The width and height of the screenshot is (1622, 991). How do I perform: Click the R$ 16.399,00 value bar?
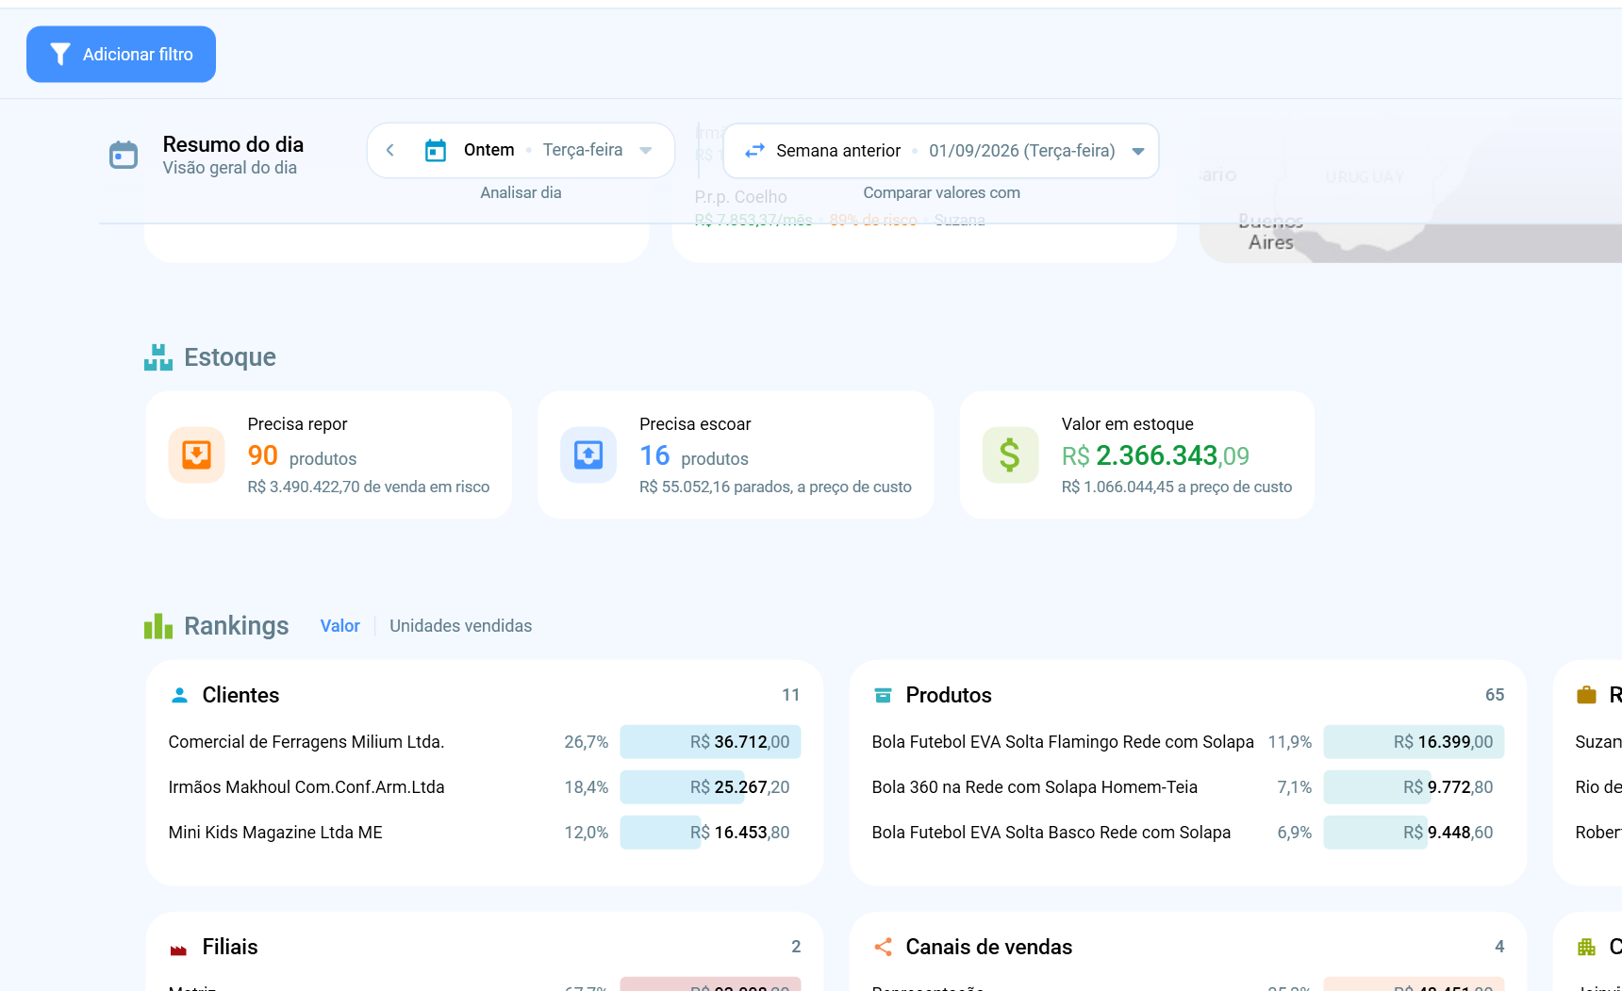pyautogui.click(x=1414, y=742)
